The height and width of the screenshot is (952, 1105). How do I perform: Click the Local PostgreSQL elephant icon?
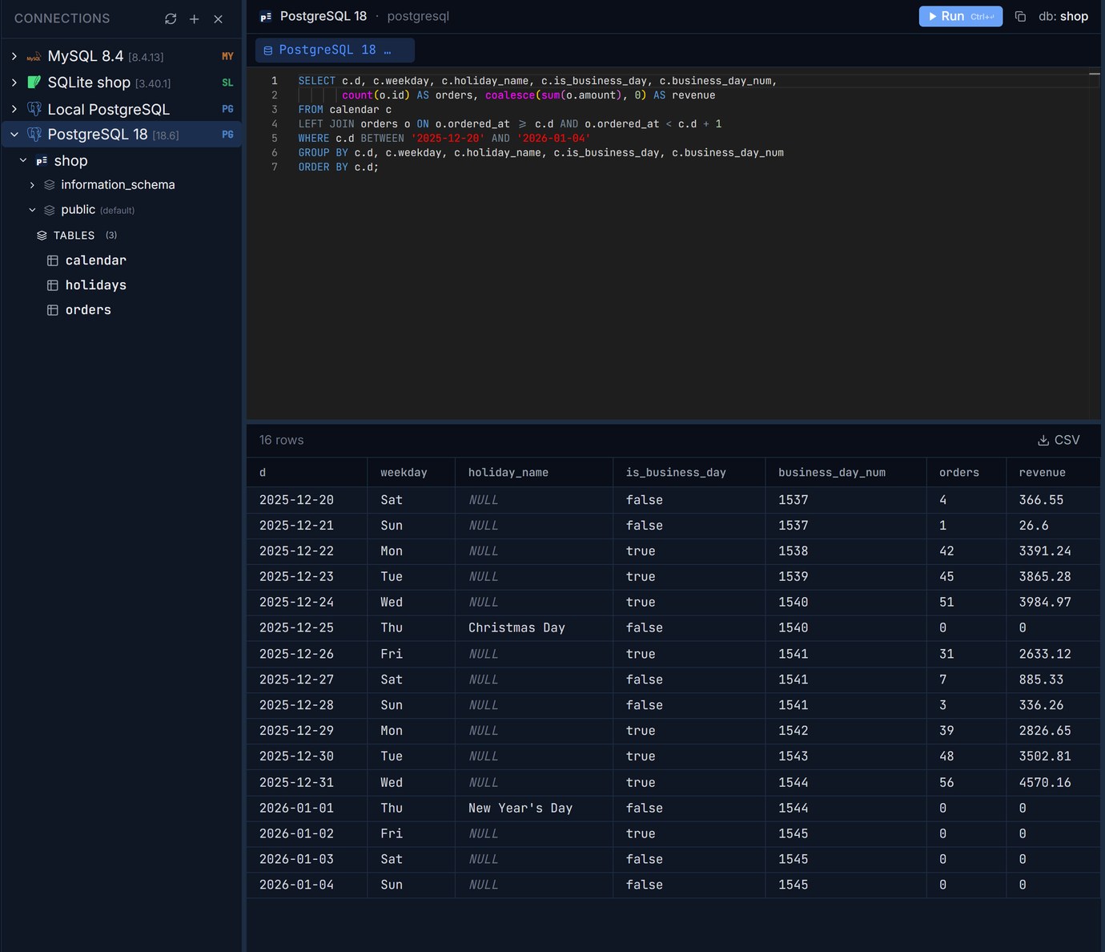pyautogui.click(x=34, y=109)
